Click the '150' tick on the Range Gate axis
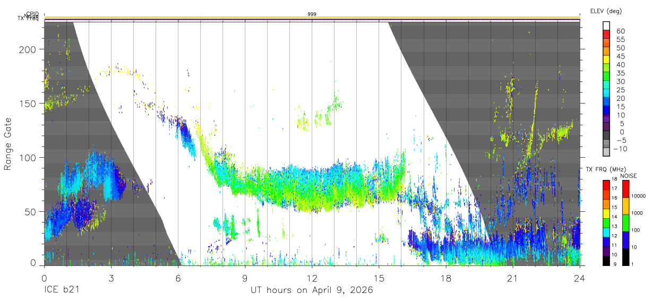Viewport: 652px width, 301px height. click(28, 103)
